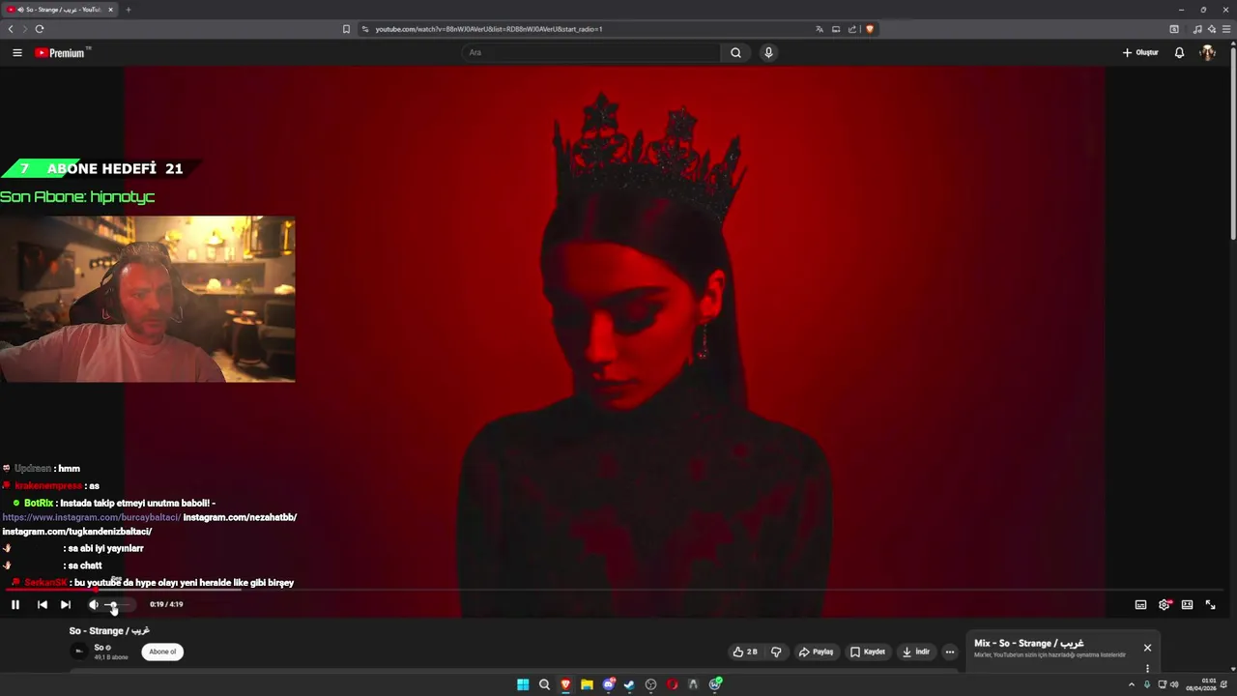Share the video via Paylaş

coord(816,652)
